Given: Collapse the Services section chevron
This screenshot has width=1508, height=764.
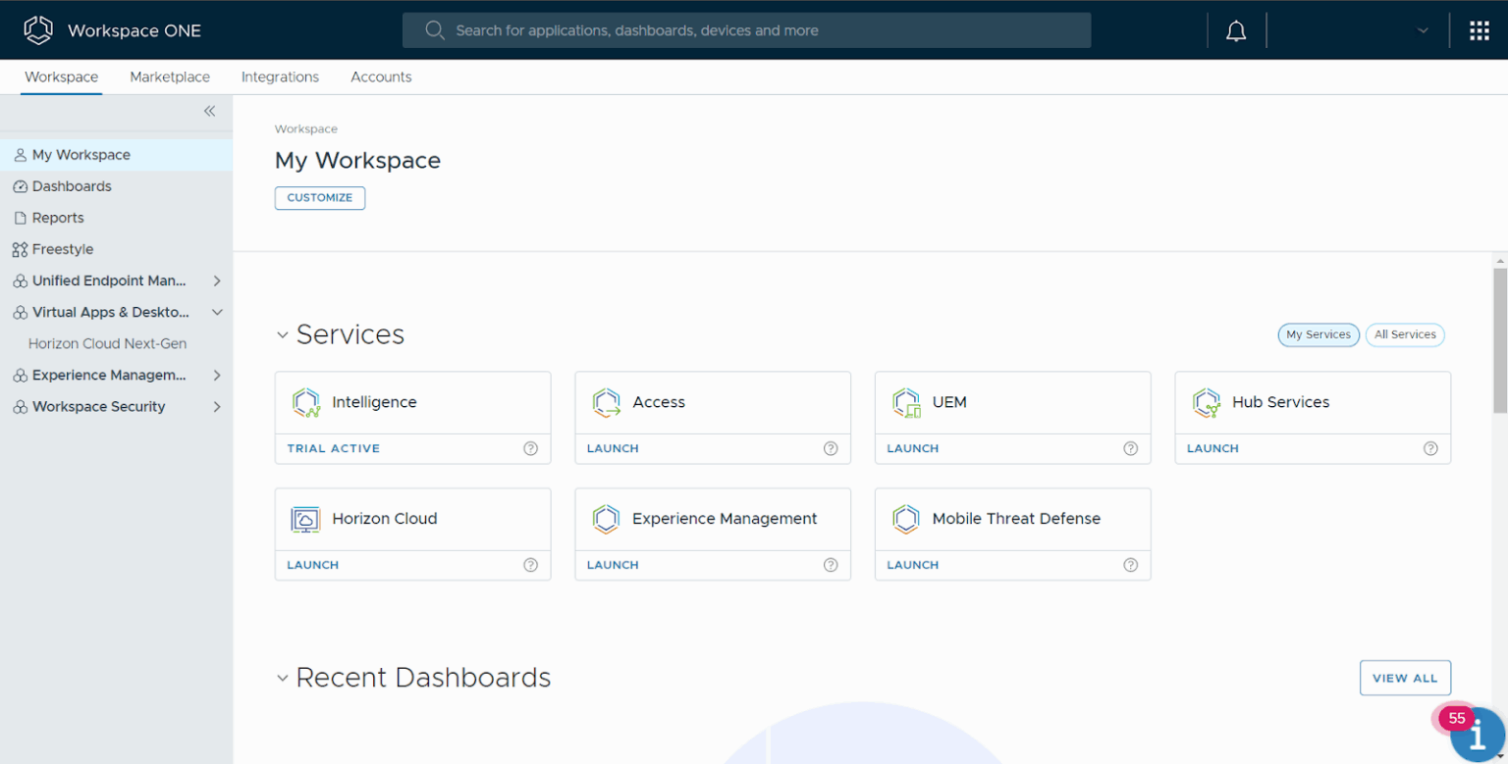Looking at the screenshot, I should (x=282, y=333).
